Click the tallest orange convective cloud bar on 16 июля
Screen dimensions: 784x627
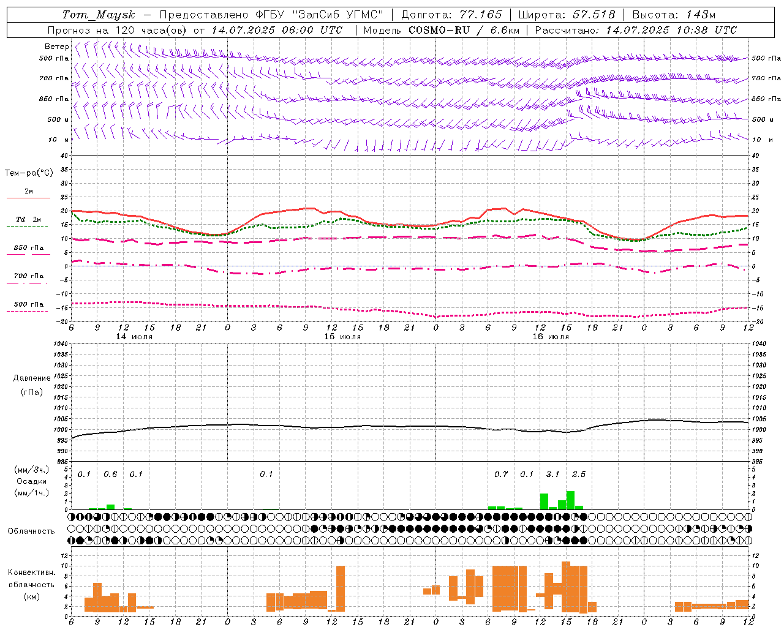click(566, 587)
